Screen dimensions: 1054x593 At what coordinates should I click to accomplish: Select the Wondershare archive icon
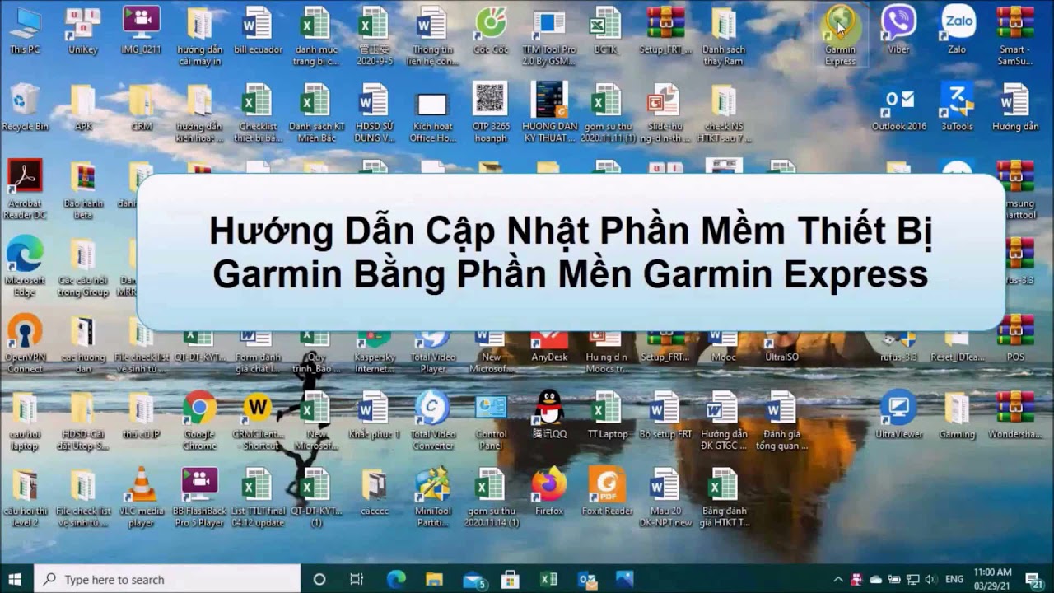[x=1015, y=415]
